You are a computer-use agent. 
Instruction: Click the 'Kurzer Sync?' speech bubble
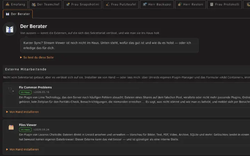pyautogui.click(x=109, y=45)
